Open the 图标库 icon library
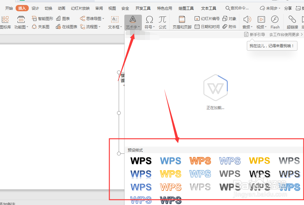 pyautogui.click(x=5, y=22)
